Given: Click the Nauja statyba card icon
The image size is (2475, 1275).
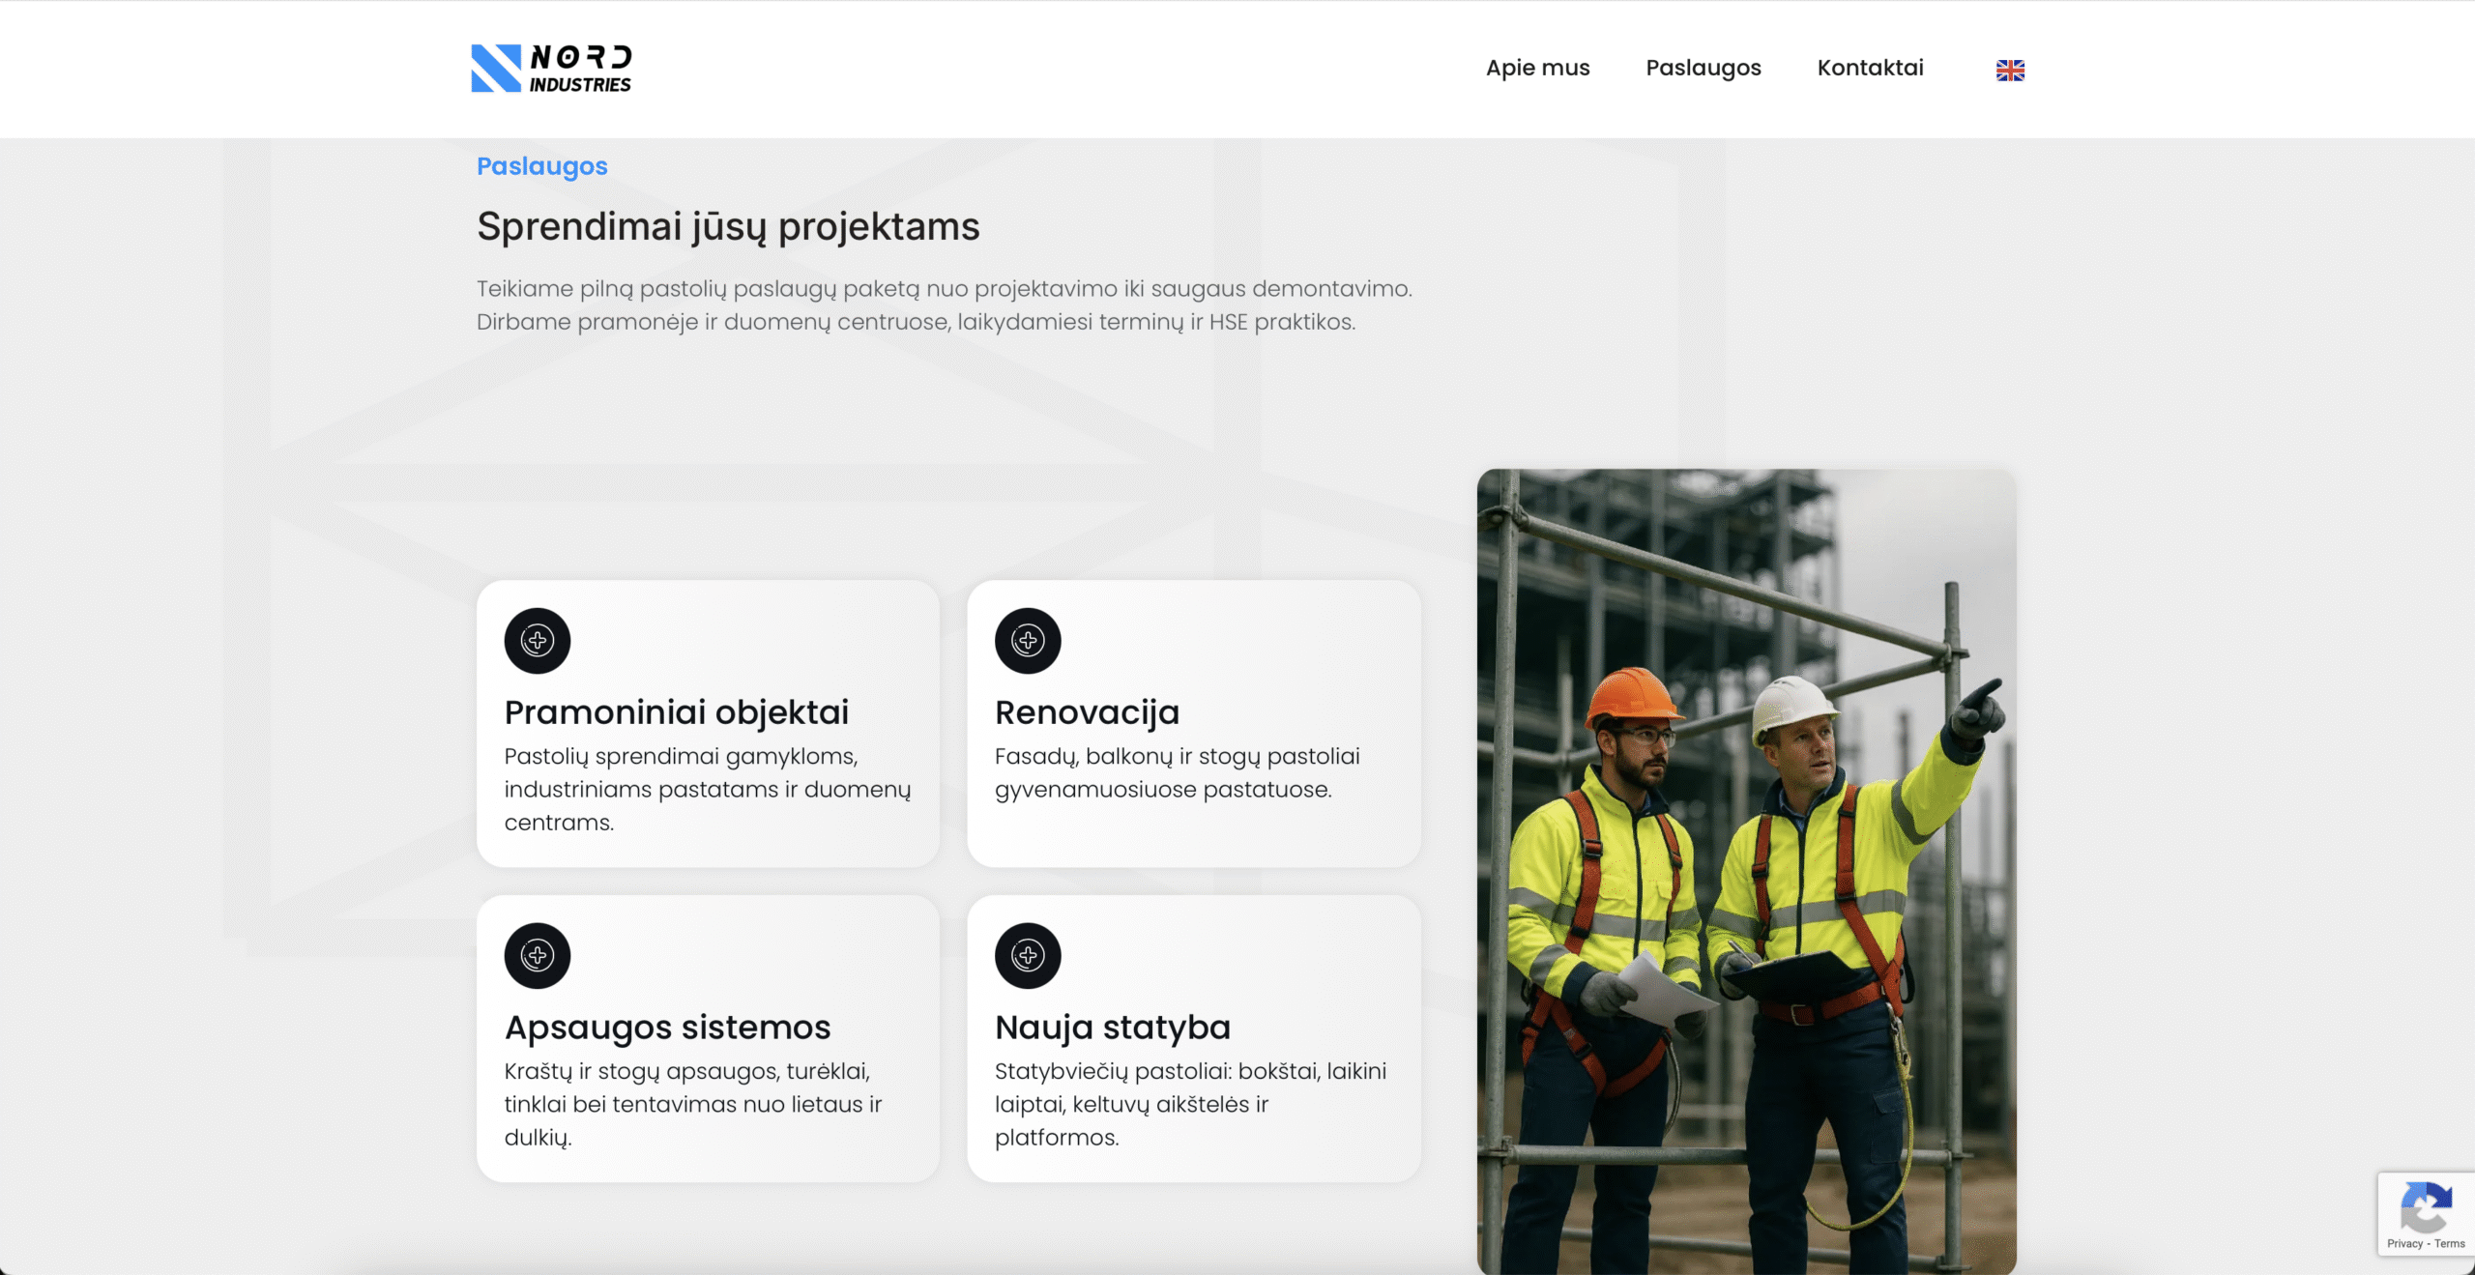Looking at the screenshot, I should (x=1028, y=956).
